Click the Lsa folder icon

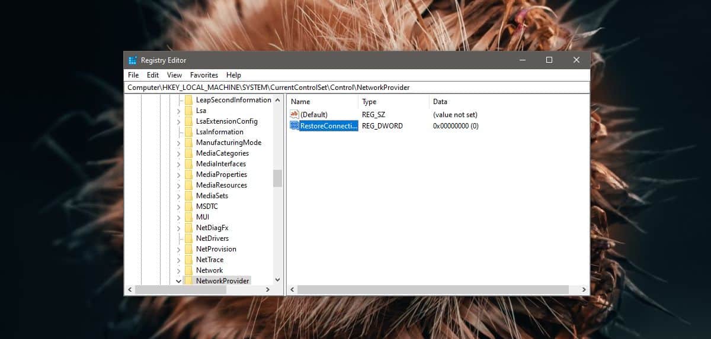(x=189, y=111)
